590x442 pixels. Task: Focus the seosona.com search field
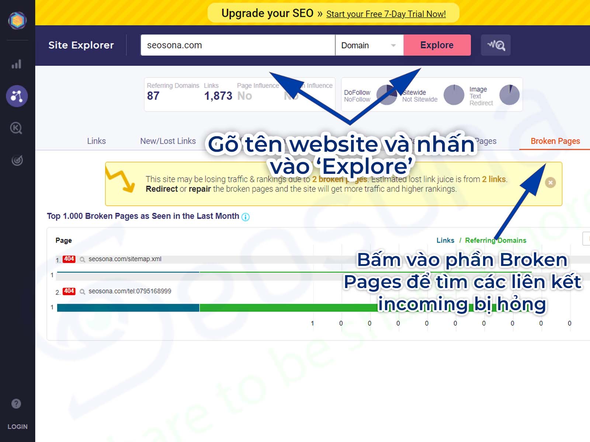pos(238,45)
